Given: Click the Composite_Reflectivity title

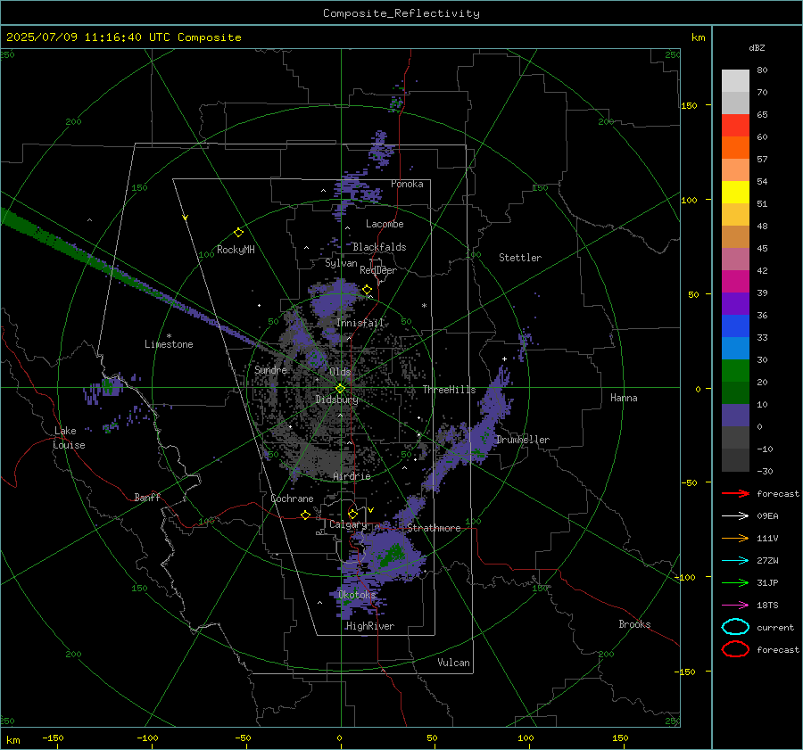Looking at the screenshot, I should [401, 13].
